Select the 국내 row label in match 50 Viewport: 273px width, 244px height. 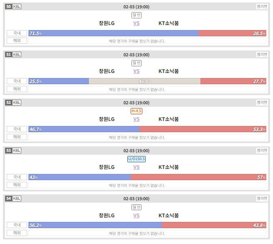[17, 33]
